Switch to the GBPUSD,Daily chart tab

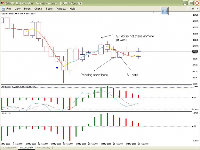[x=44, y=148]
